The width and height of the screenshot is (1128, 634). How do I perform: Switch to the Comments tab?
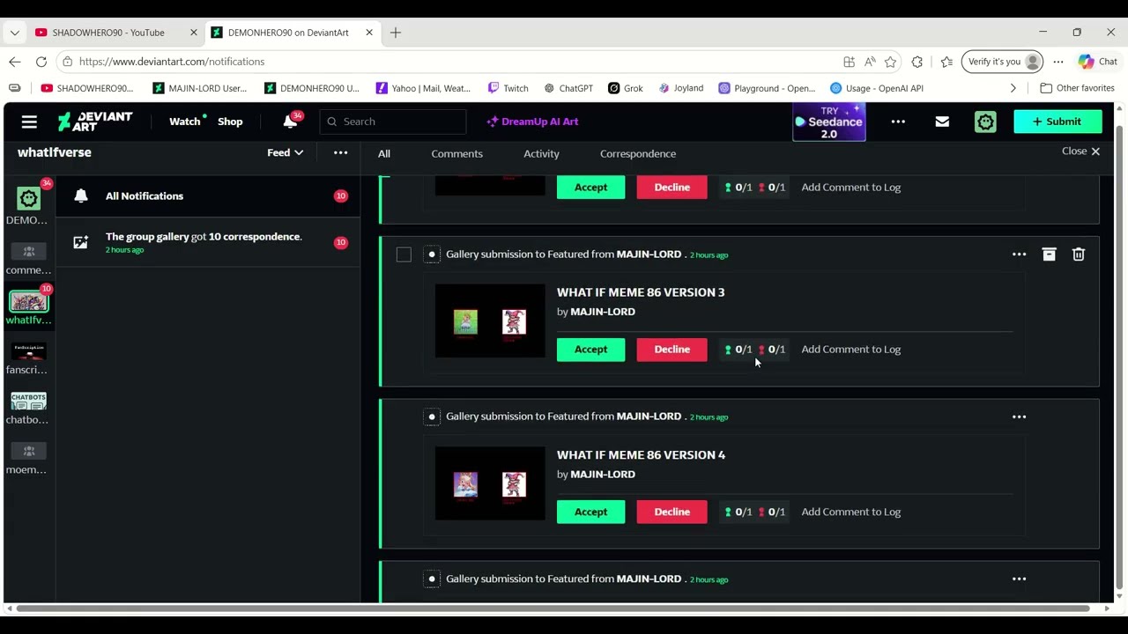pyautogui.click(x=457, y=153)
